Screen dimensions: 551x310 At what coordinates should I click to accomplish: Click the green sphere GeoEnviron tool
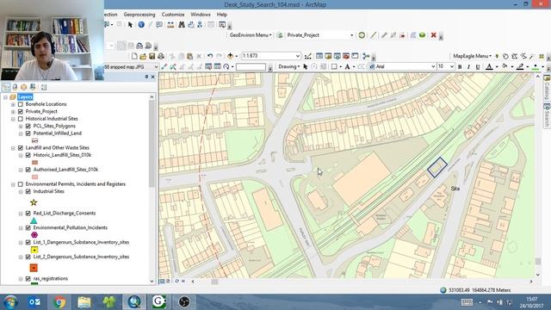coord(423,34)
